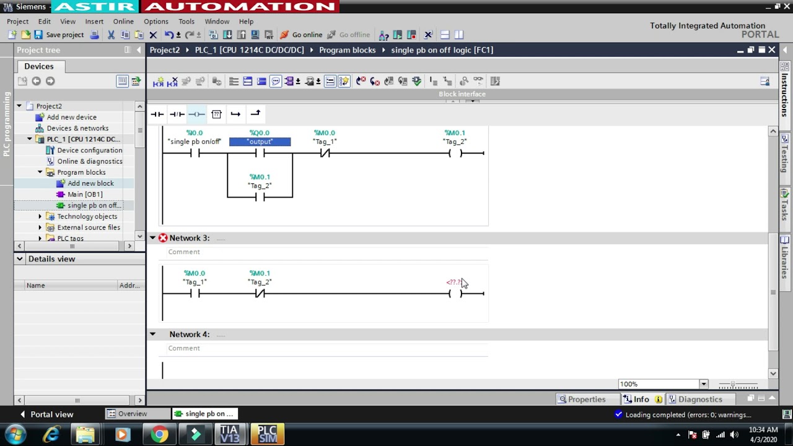The image size is (793, 446).
Task: Toggle project tree details view icon
Action: coord(122,81)
